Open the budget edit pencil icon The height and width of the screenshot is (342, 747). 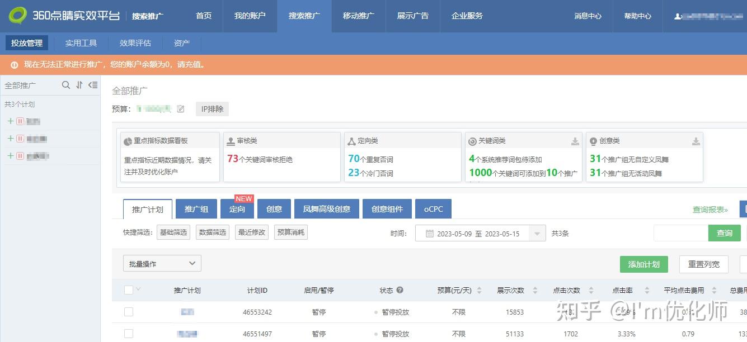(x=181, y=109)
